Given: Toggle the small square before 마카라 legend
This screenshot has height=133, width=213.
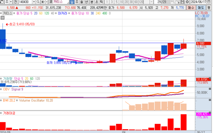Looking at the screenshot, I should point(56,13).
